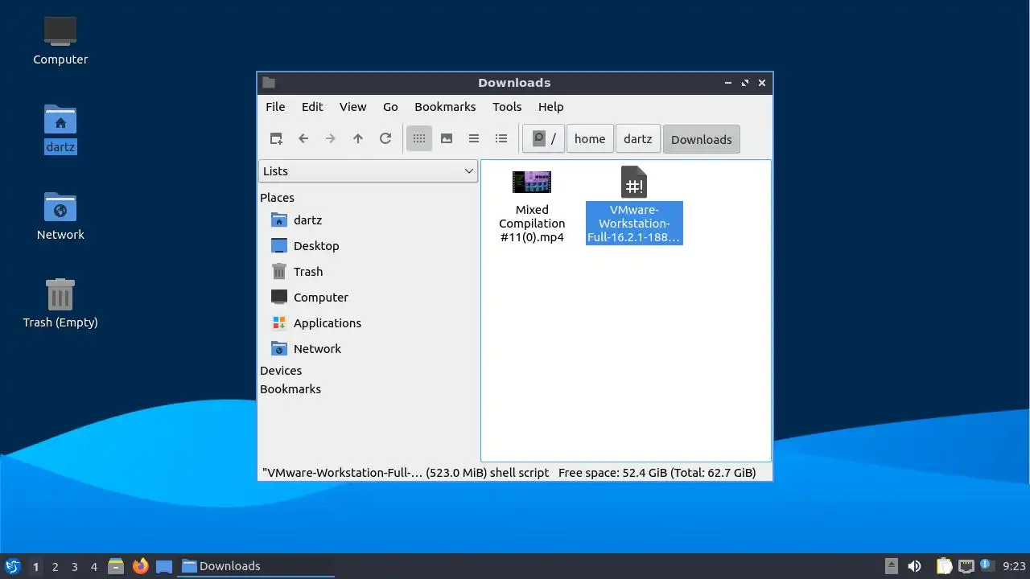
Task: Go to the dartz path segment
Action: [x=637, y=138]
